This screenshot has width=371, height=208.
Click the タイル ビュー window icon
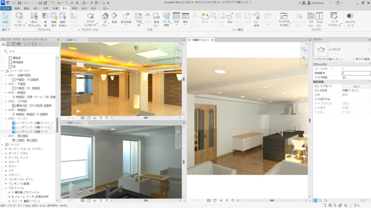point(319,18)
